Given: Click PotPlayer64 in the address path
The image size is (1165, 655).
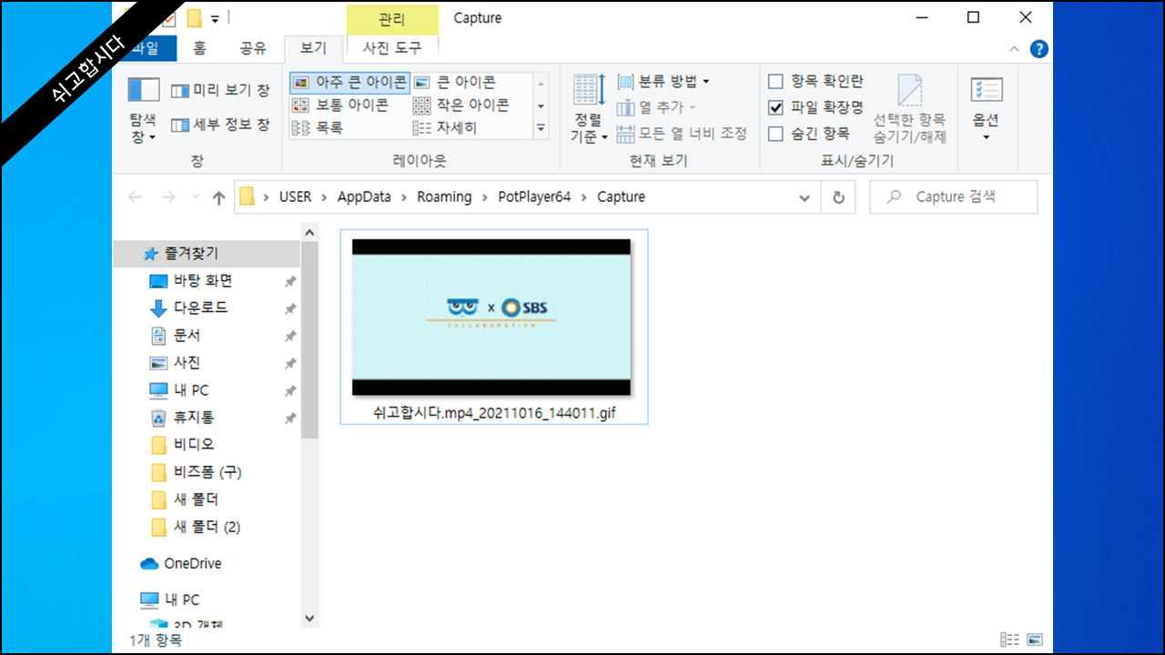Looking at the screenshot, I should (x=534, y=196).
